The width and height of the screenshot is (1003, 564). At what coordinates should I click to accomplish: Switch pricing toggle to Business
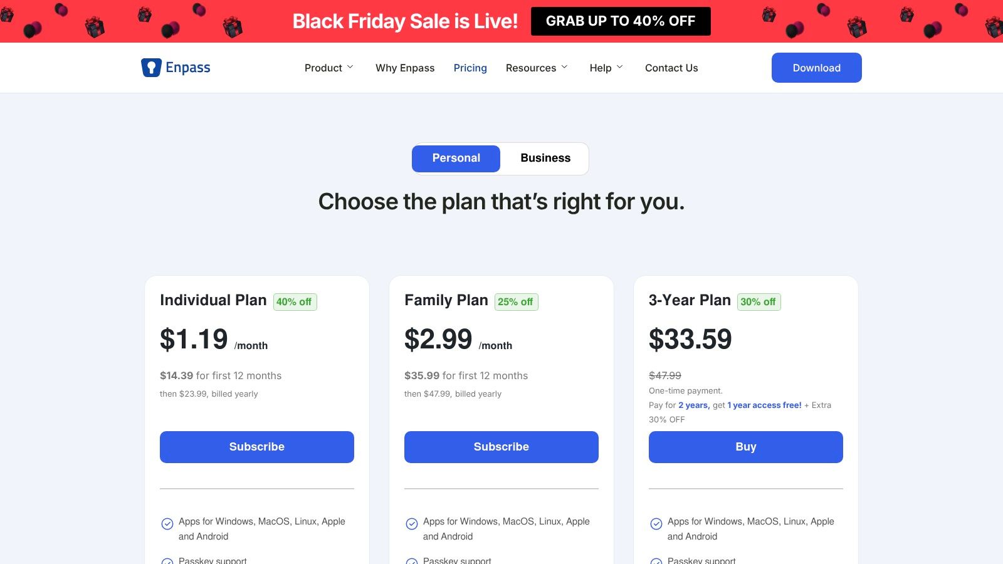pyautogui.click(x=545, y=159)
